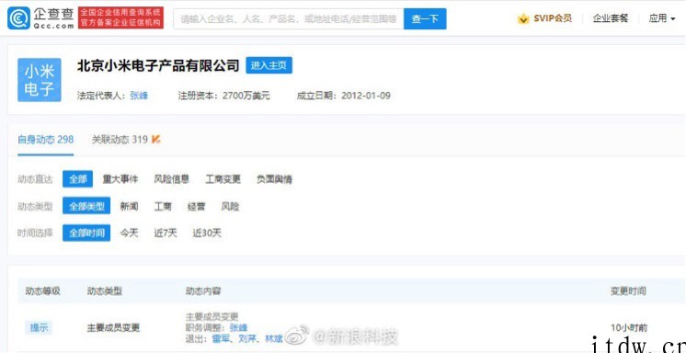Open the SVIP会员 link

pyautogui.click(x=553, y=18)
